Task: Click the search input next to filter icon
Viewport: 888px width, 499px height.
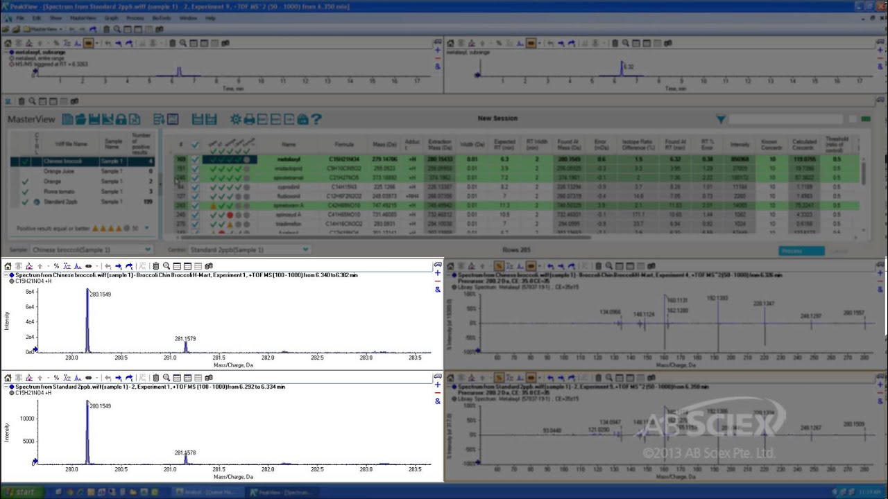Action: point(787,119)
